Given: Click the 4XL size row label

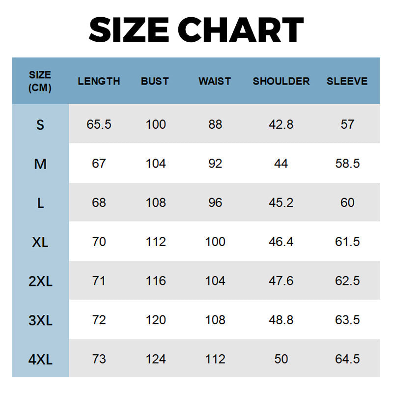Looking at the screenshot, I should [x=40, y=360].
